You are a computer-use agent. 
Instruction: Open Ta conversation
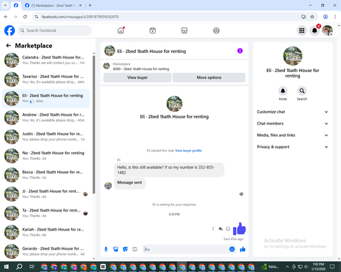click(46, 213)
